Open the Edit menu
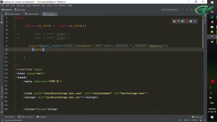 coord(7,5)
